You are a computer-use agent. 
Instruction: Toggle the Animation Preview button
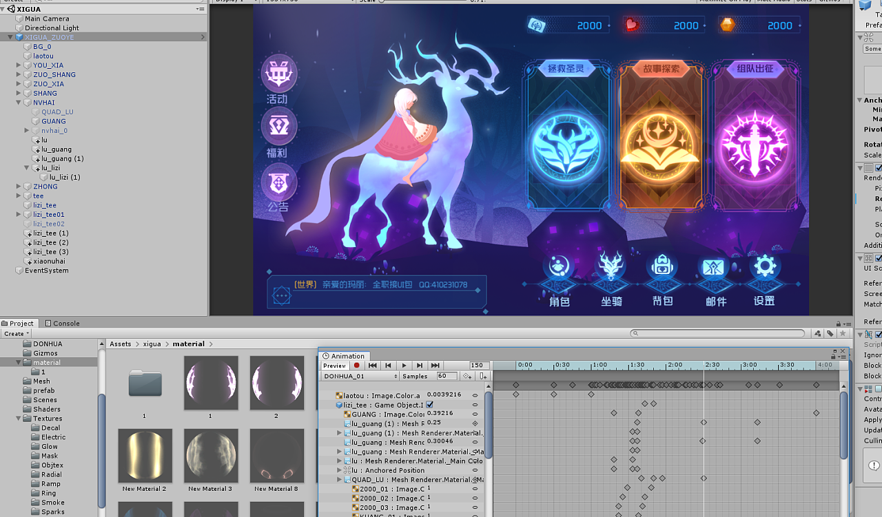[x=334, y=366]
